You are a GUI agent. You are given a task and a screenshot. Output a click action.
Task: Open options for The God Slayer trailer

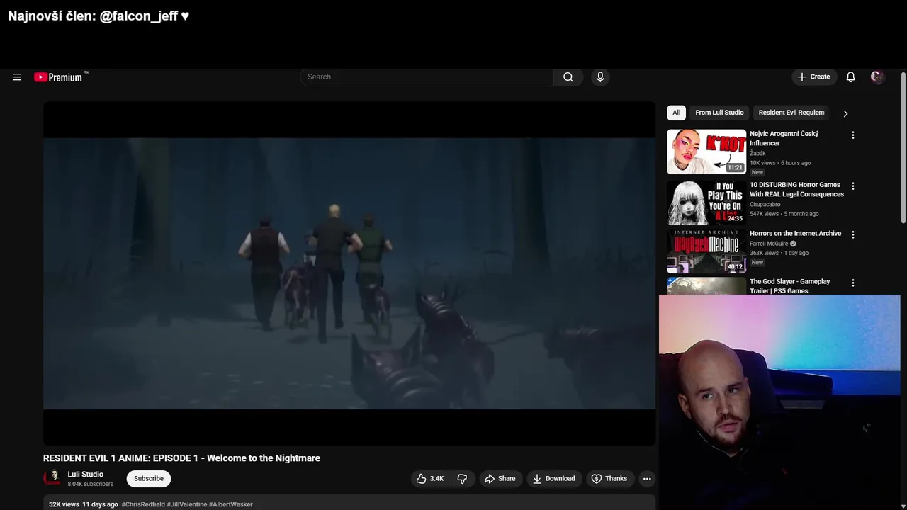(x=853, y=283)
